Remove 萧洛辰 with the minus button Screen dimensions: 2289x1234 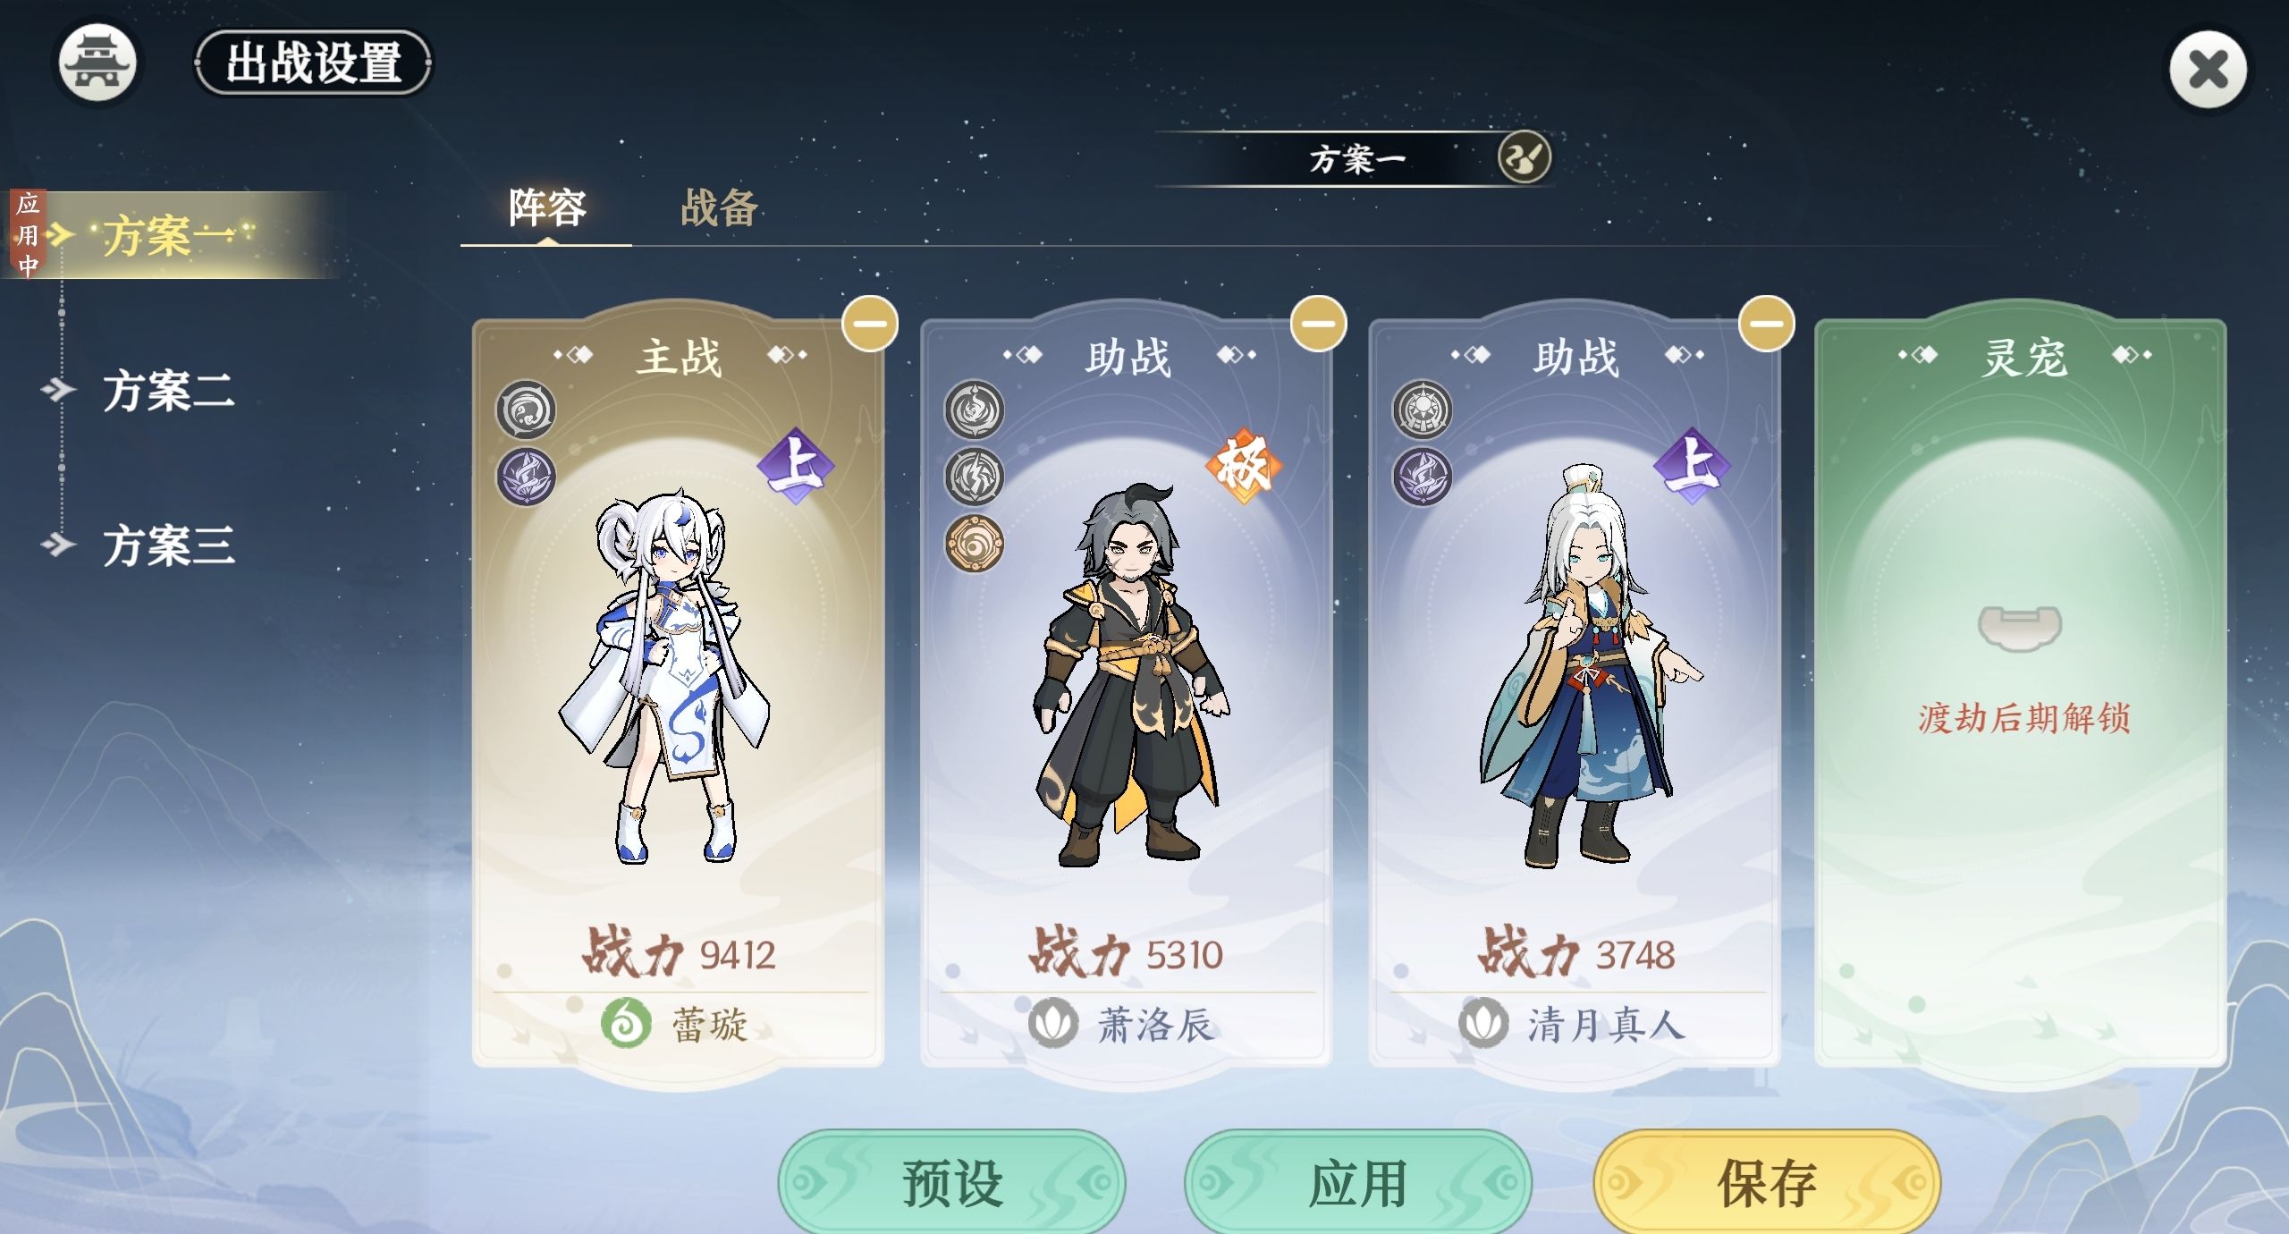click(1318, 324)
